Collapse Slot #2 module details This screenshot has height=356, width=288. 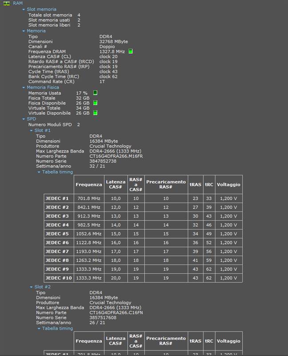point(31,287)
